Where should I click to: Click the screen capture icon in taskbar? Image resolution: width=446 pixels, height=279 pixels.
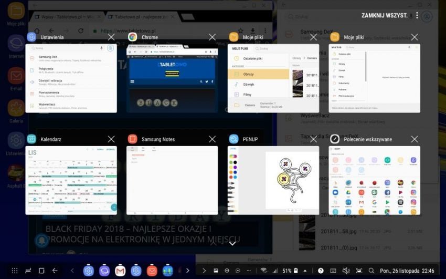click(359, 271)
